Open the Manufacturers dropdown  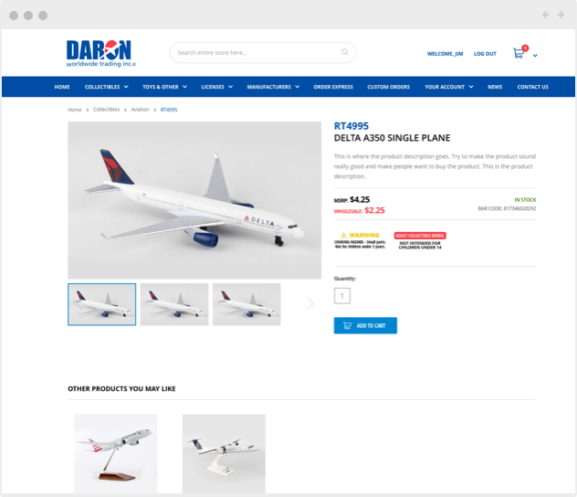(273, 87)
